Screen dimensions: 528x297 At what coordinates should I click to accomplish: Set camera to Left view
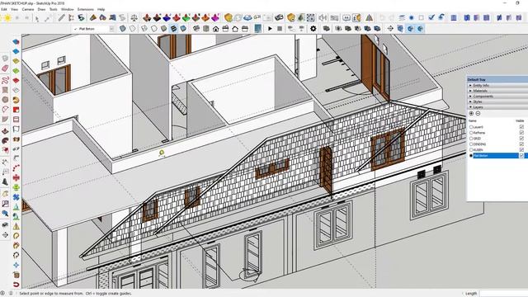(245, 29)
